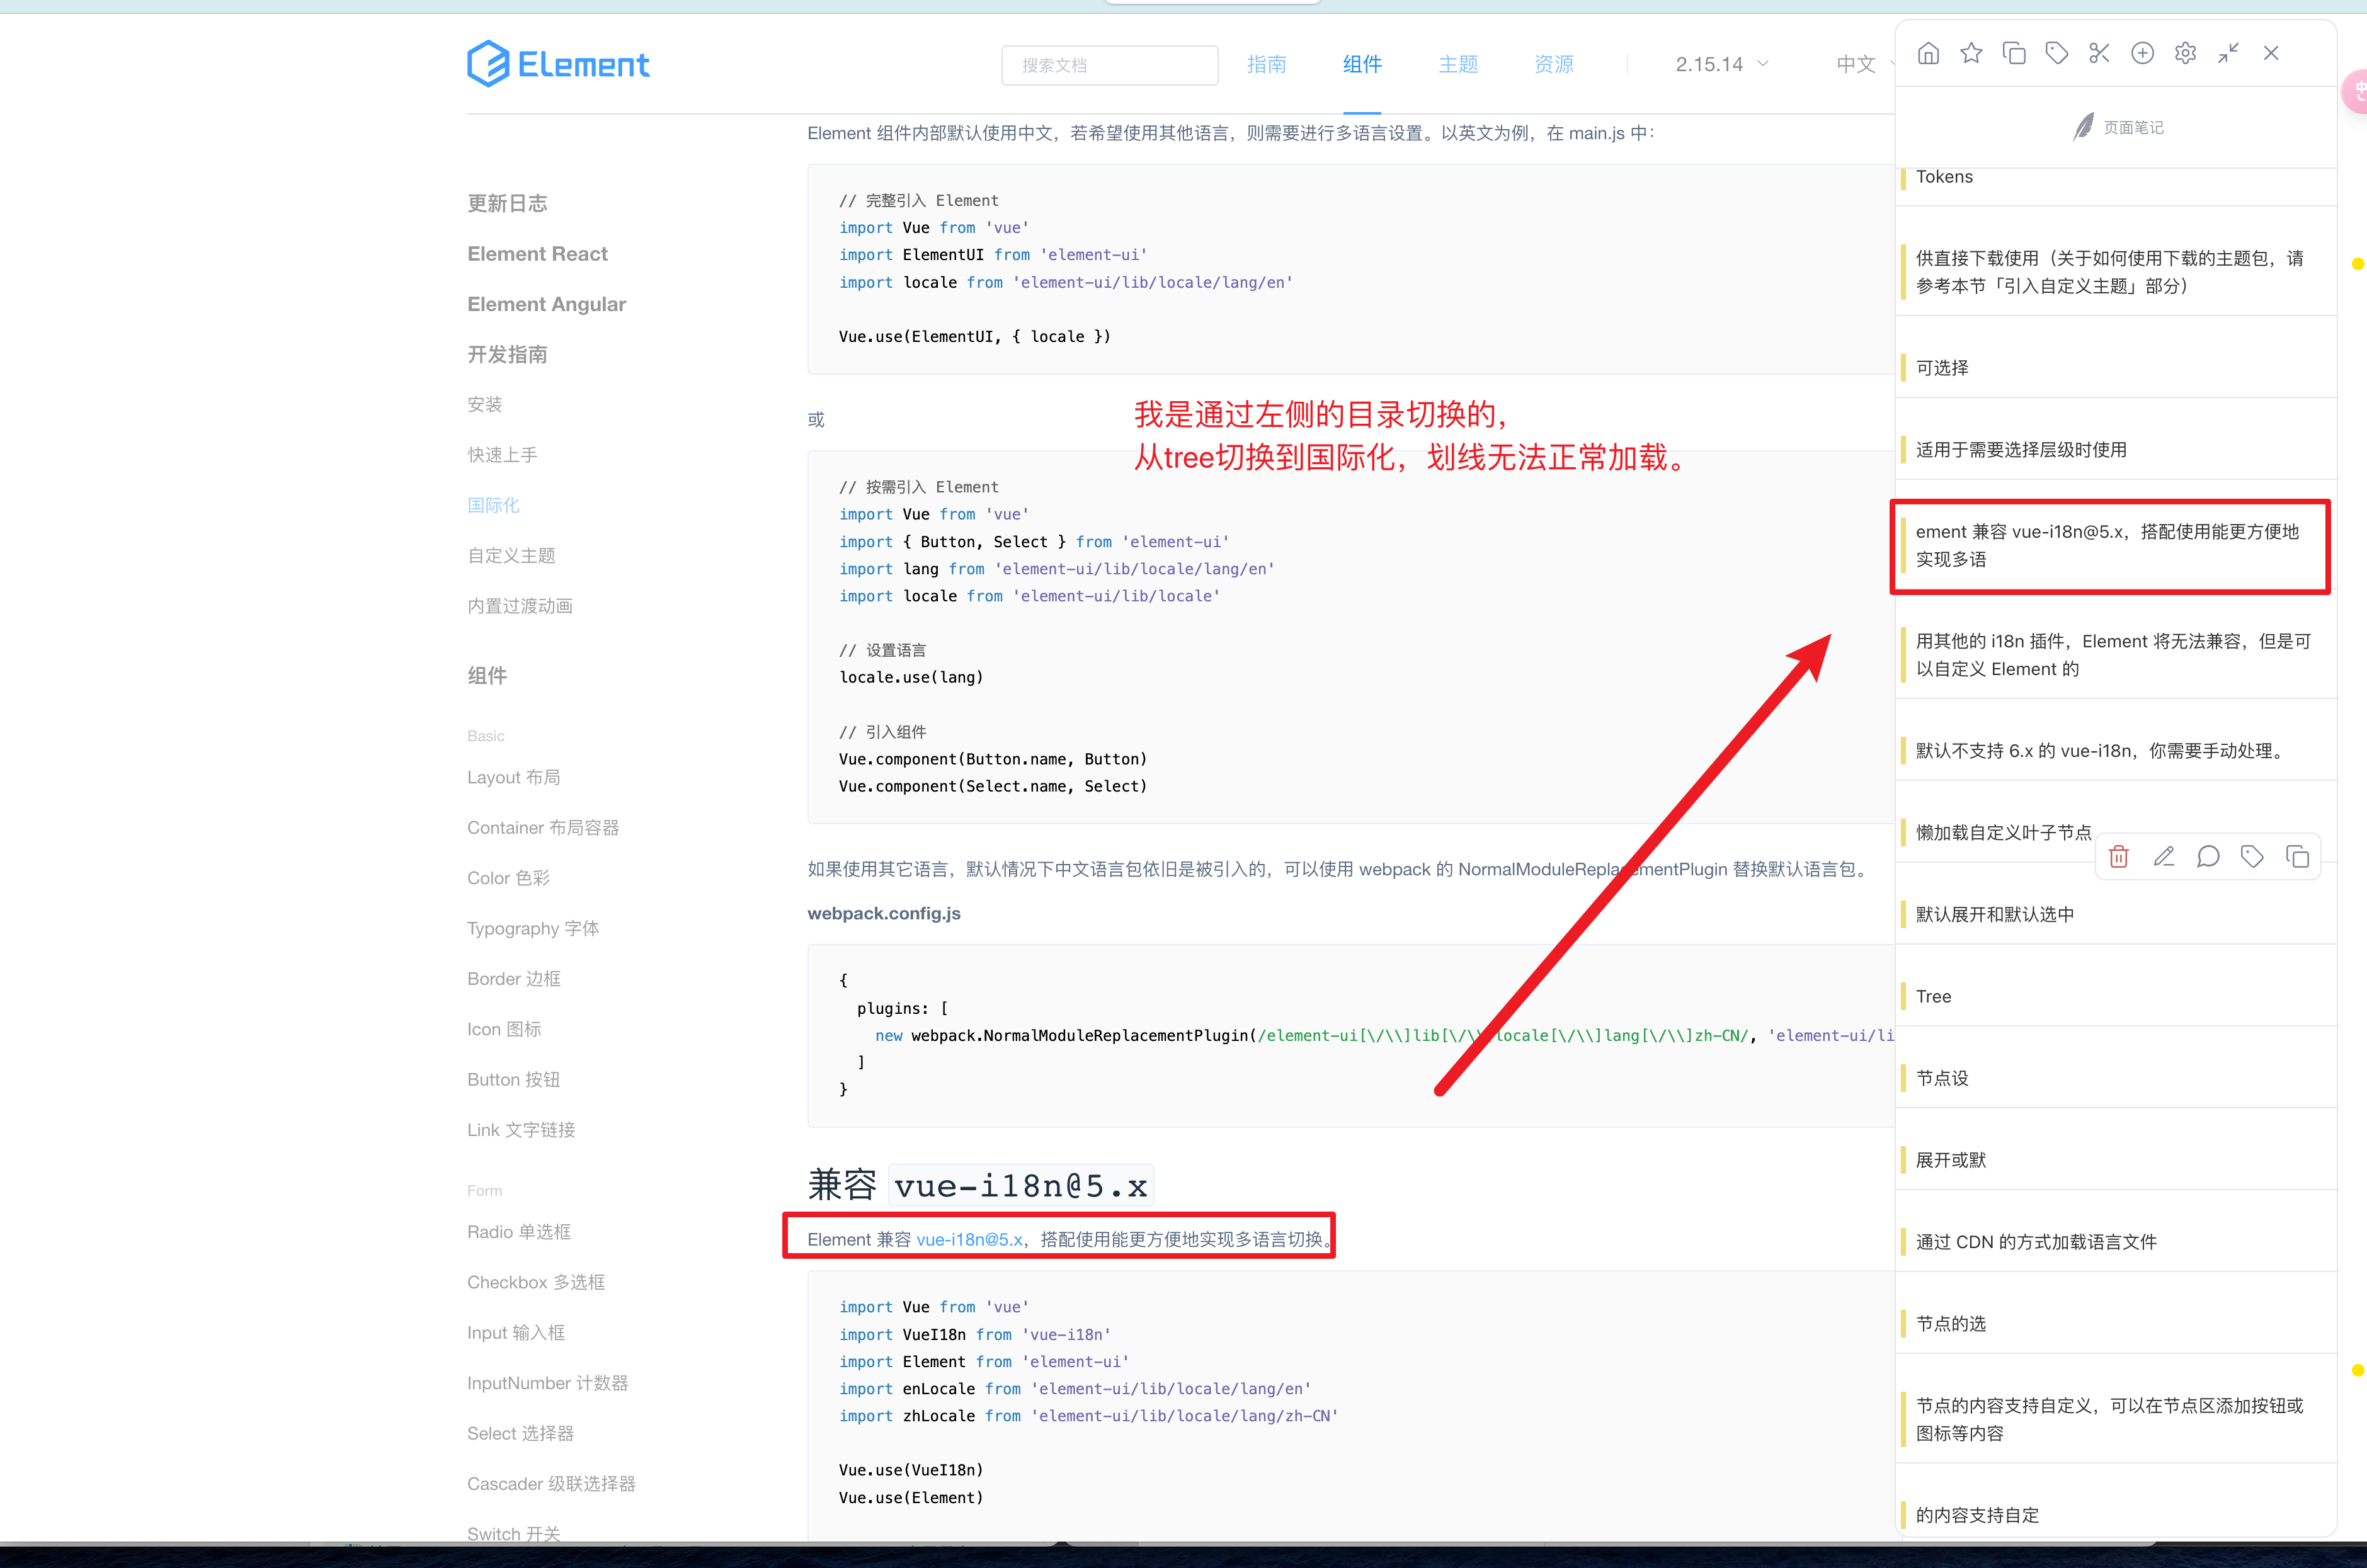Open Link 文字链接 component page
The width and height of the screenshot is (2367, 1568).
tap(521, 1130)
